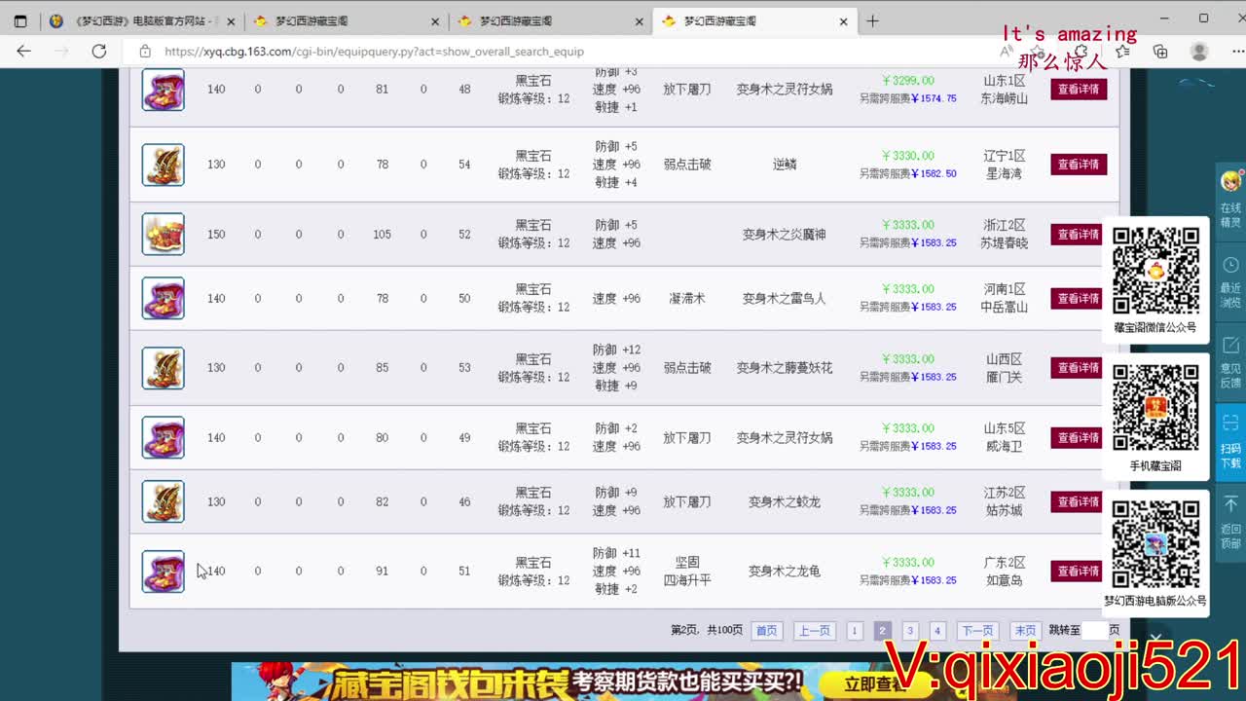Click 变身术之灵符女娲 in 山东1区 row

(x=785, y=90)
